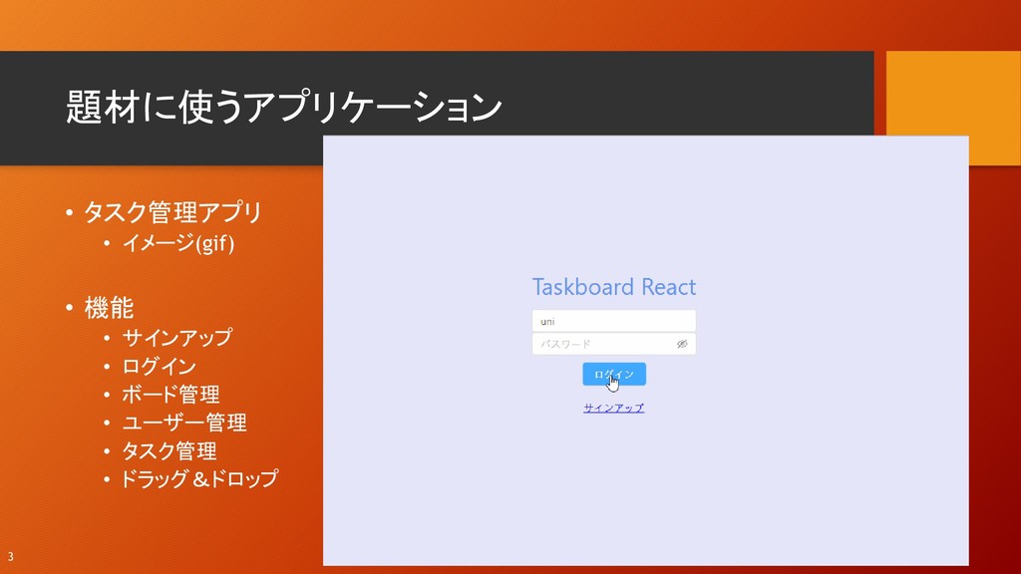Open the サインアップ link
This screenshot has width=1021, height=574.
click(x=613, y=408)
